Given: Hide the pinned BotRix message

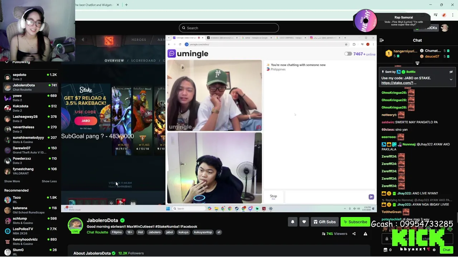Looking at the screenshot, I should pyautogui.click(x=451, y=72).
